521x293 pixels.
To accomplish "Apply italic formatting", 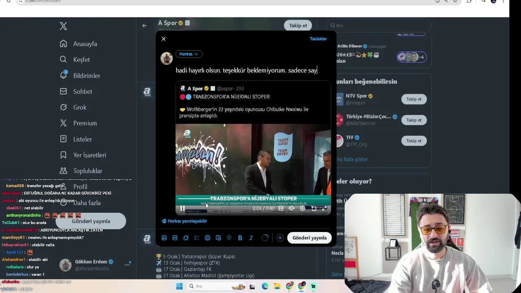I will click(x=251, y=238).
